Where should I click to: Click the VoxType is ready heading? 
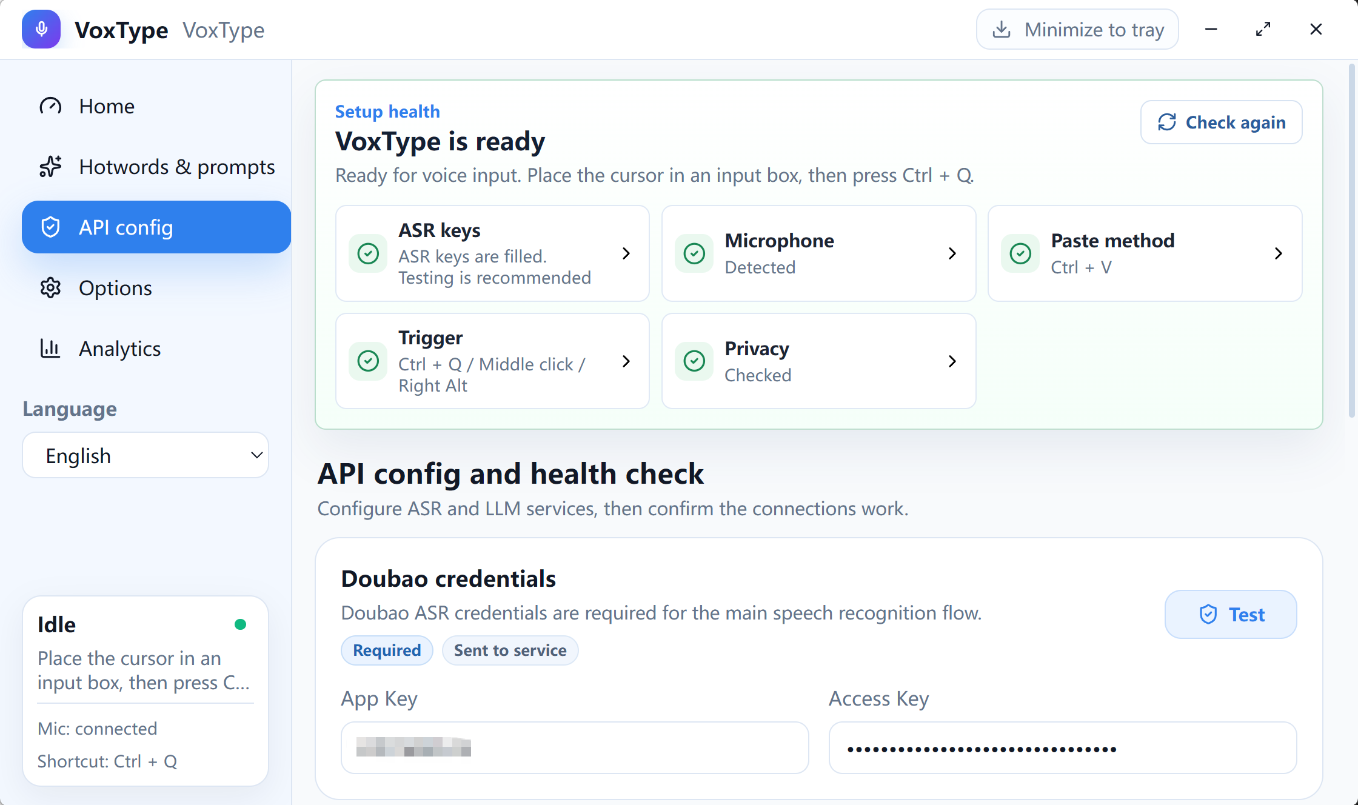click(440, 141)
